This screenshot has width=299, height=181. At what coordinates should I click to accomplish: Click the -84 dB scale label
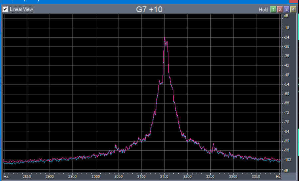[x=286, y=131]
